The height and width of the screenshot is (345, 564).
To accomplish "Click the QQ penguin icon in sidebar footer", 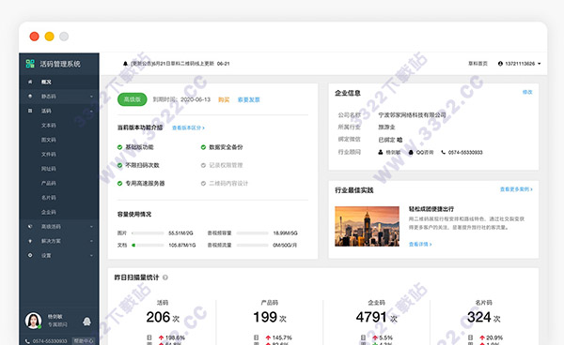I will 86,321.
